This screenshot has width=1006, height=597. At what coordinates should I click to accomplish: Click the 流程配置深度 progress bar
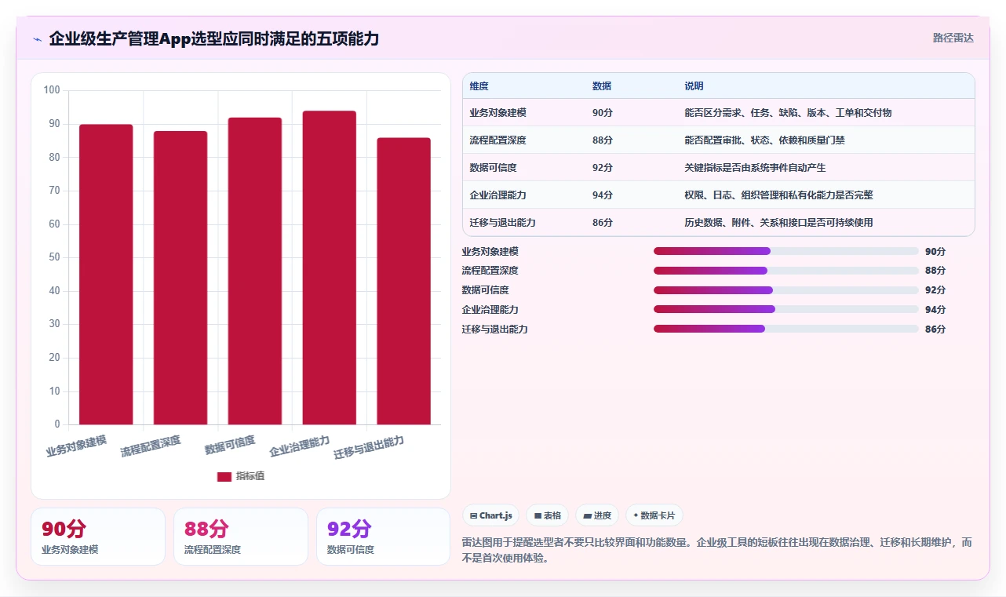click(x=785, y=271)
